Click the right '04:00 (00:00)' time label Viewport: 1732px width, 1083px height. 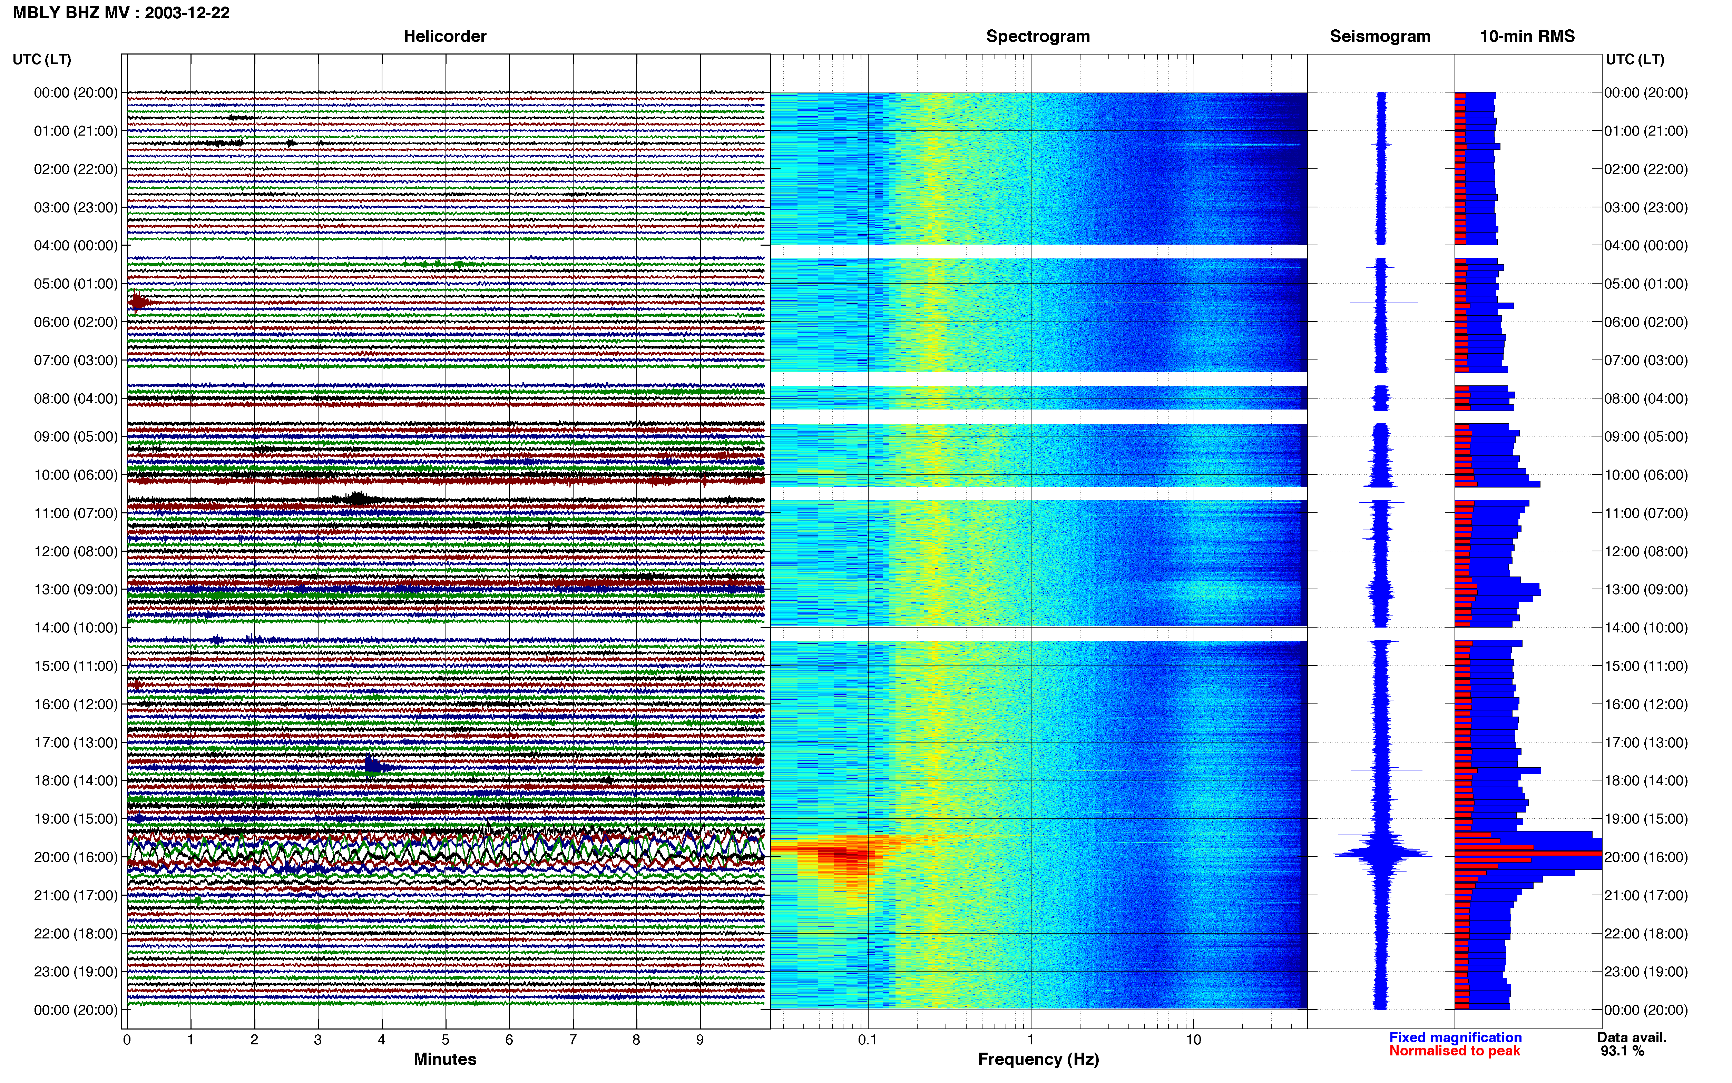(1646, 245)
